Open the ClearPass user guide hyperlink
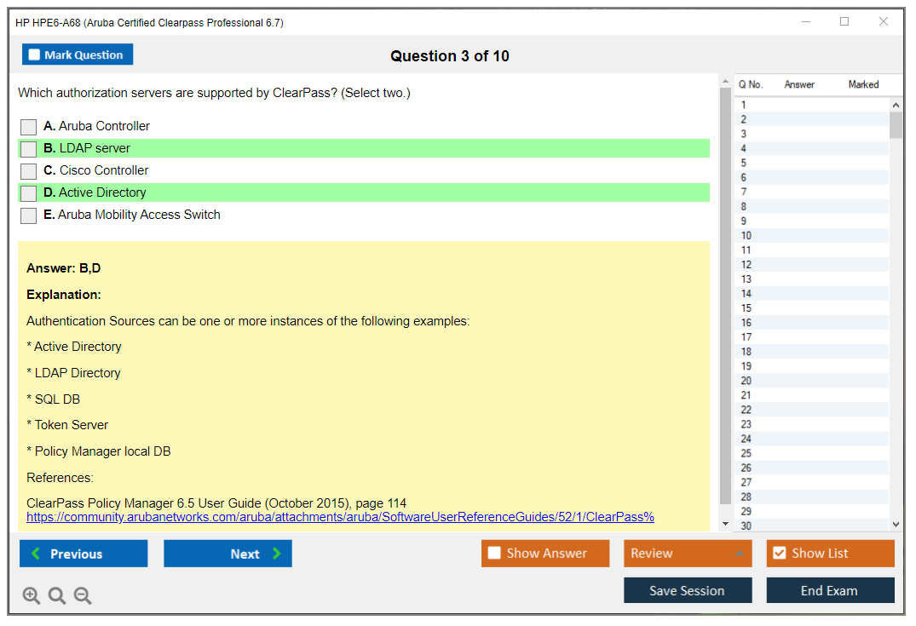This screenshot has width=916, height=626. 340,517
